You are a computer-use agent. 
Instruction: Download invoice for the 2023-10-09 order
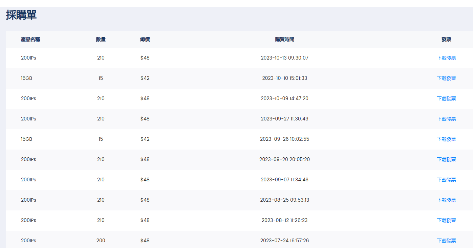coord(446,98)
